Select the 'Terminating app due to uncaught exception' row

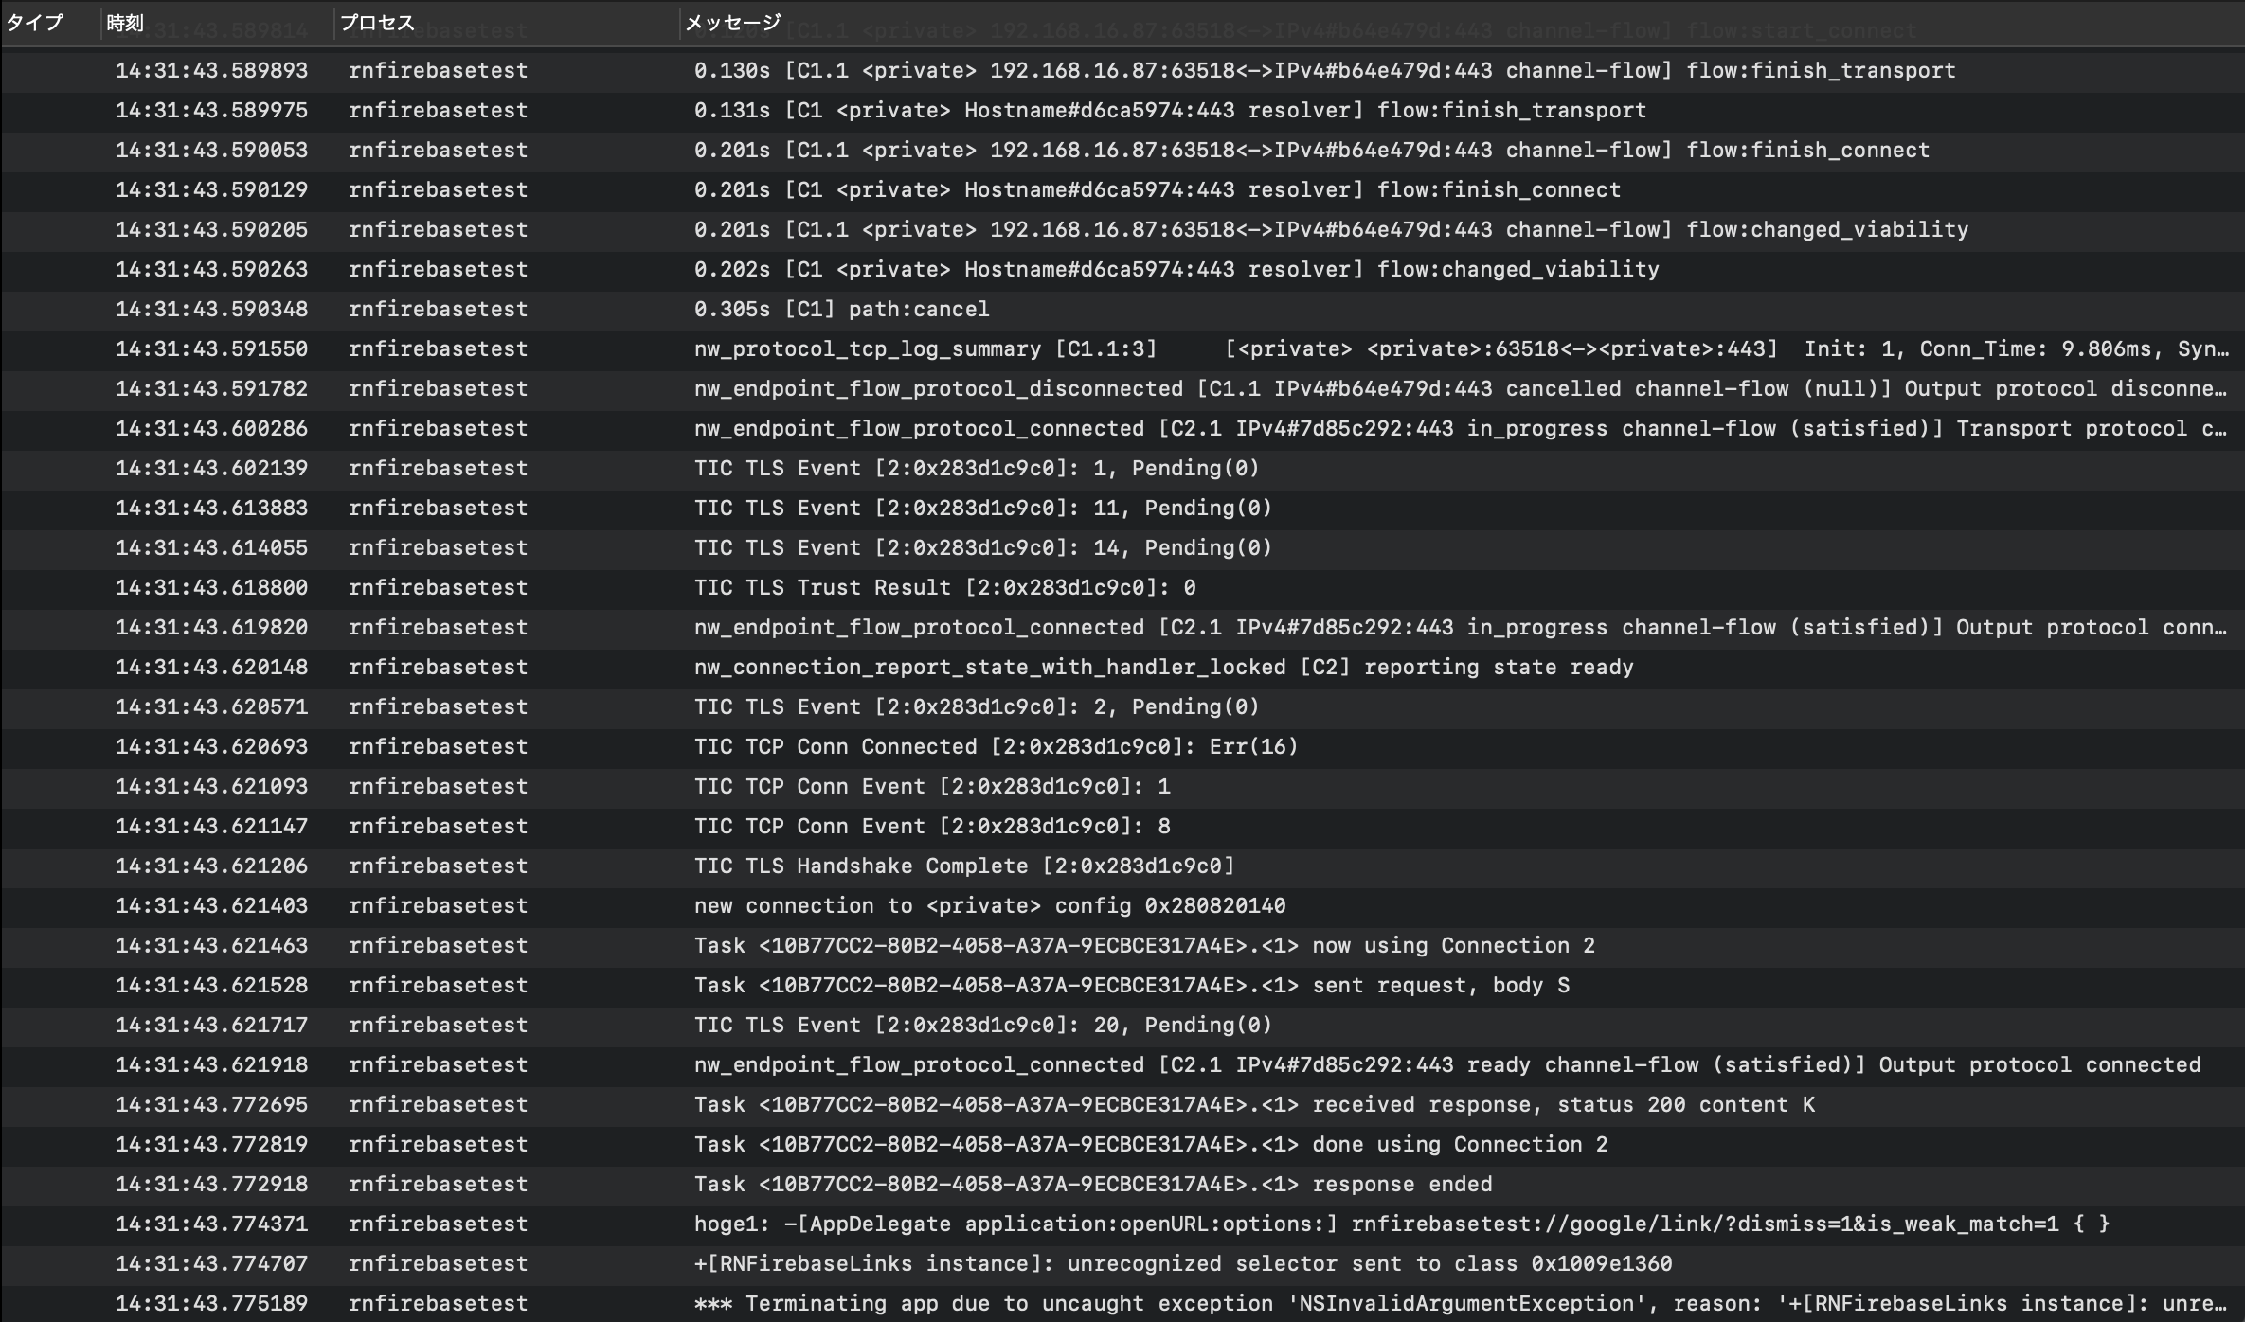coord(1459,1304)
